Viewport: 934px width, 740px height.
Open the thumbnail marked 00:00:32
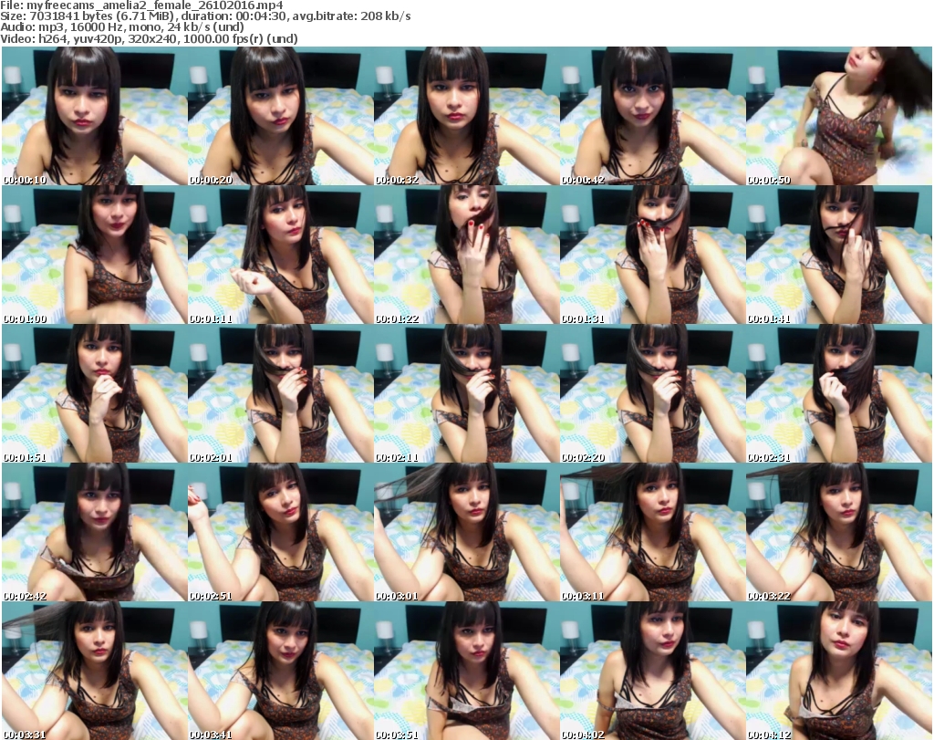(466, 116)
